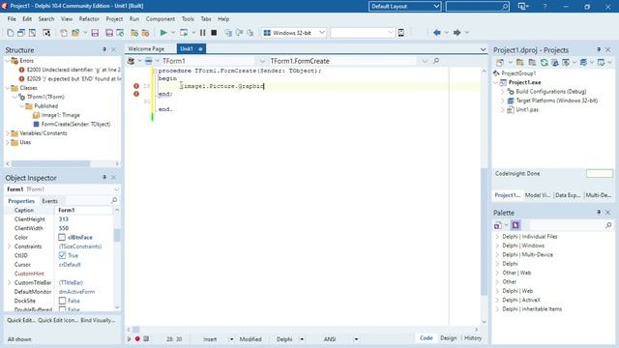The height and width of the screenshot is (348, 619).
Task: Open the Component menu
Action: [x=161, y=19]
